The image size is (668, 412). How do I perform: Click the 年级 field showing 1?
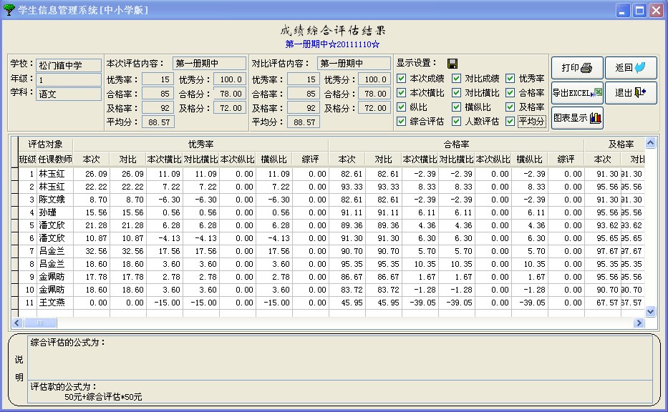[69, 79]
